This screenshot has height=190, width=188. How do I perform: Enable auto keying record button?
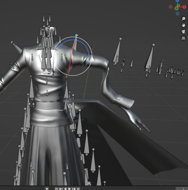[47, 189]
